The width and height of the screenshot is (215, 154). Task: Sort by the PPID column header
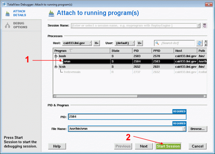pos(163,51)
